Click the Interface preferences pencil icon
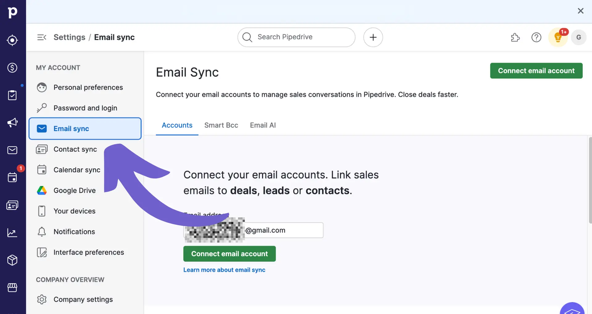The width and height of the screenshot is (592, 314). click(42, 252)
